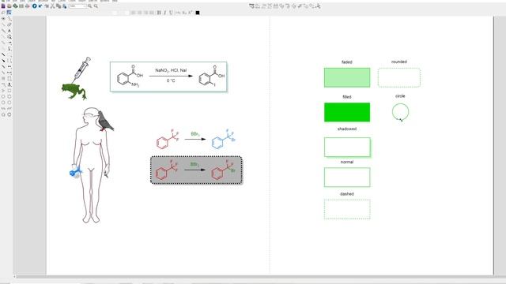Click the '0 °C' condition text

171,80
